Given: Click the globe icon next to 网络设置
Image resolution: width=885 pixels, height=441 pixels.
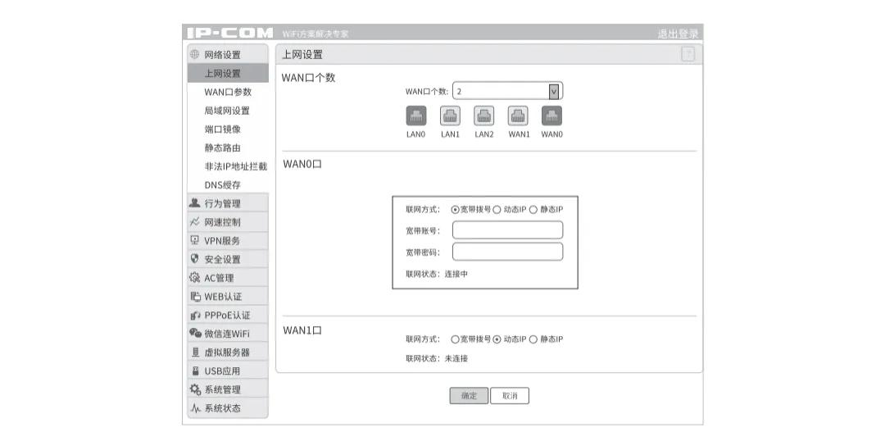Looking at the screenshot, I should coord(194,54).
